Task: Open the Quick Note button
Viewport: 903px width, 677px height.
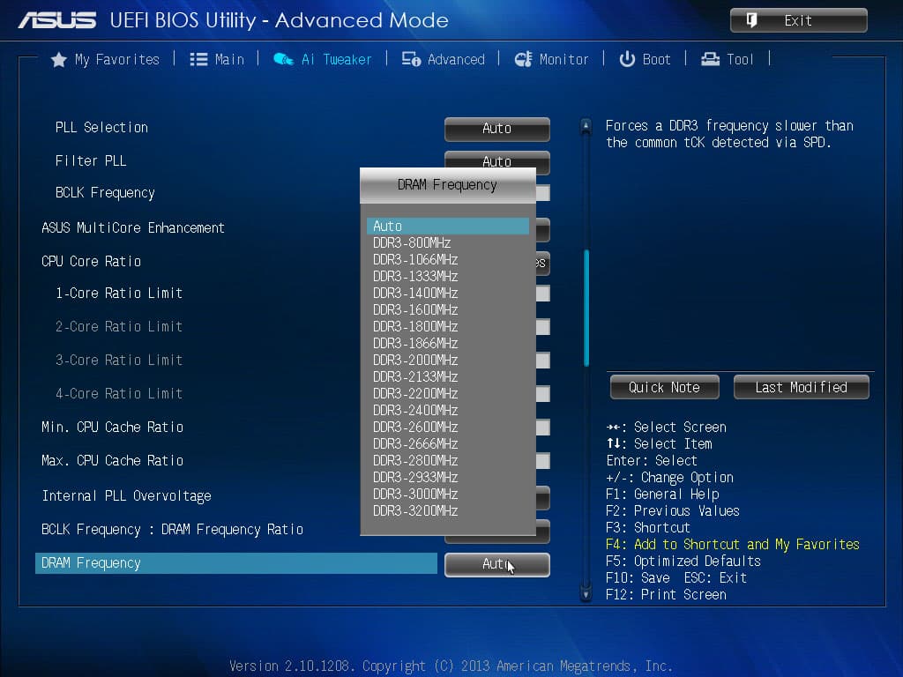Action: [664, 388]
